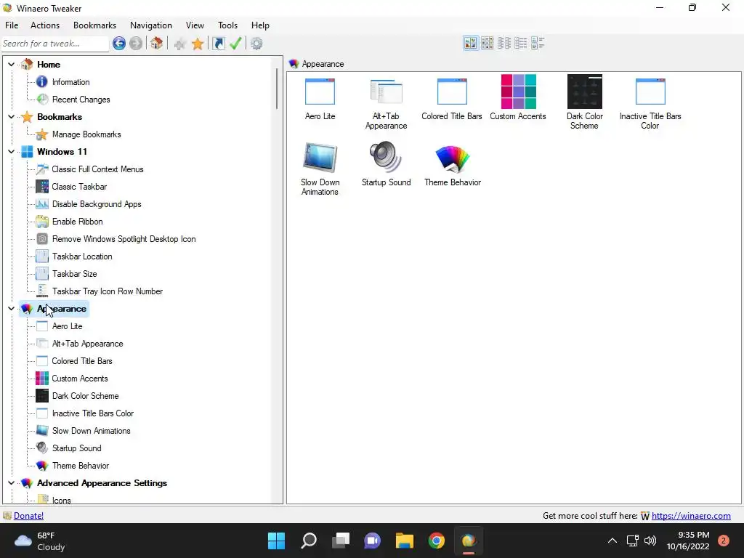Select Aero Lite in the tree

(x=67, y=326)
